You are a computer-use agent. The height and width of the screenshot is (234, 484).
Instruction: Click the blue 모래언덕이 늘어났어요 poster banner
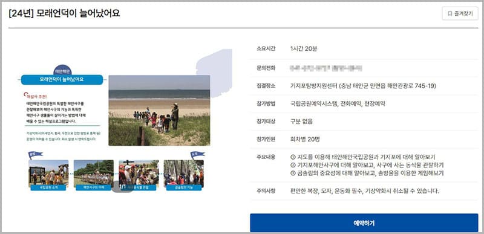pyautogui.click(x=62, y=80)
